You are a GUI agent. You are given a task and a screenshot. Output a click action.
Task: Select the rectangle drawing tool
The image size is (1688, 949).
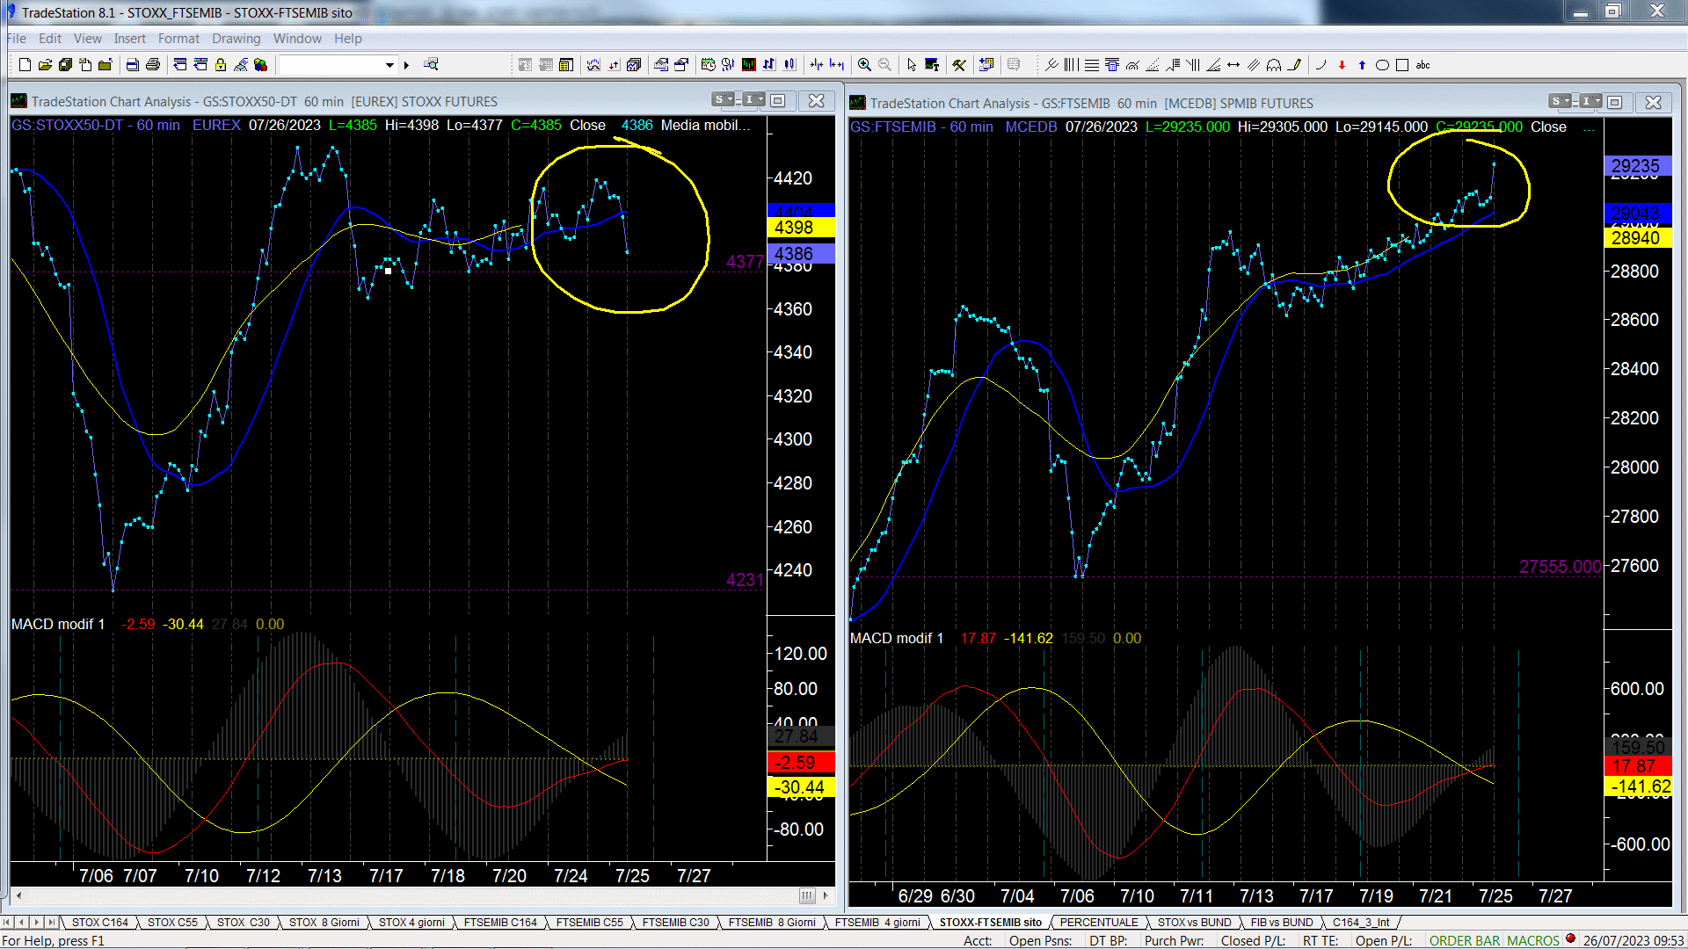(1402, 65)
